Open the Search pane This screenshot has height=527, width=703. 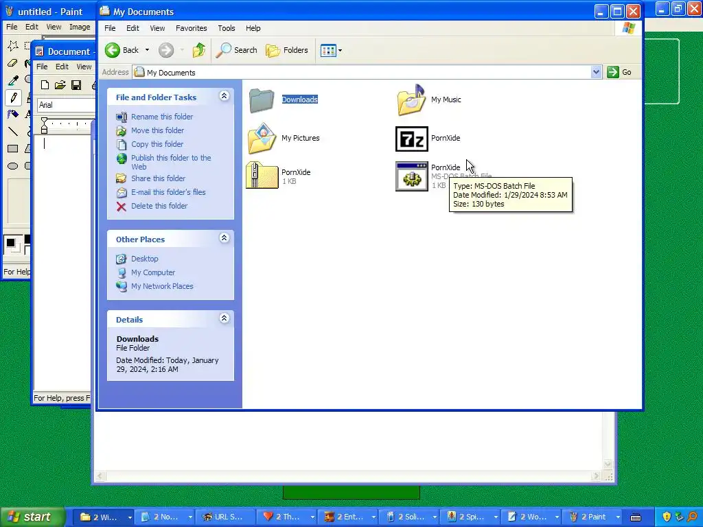pyautogui.click(x=236, y=50)
